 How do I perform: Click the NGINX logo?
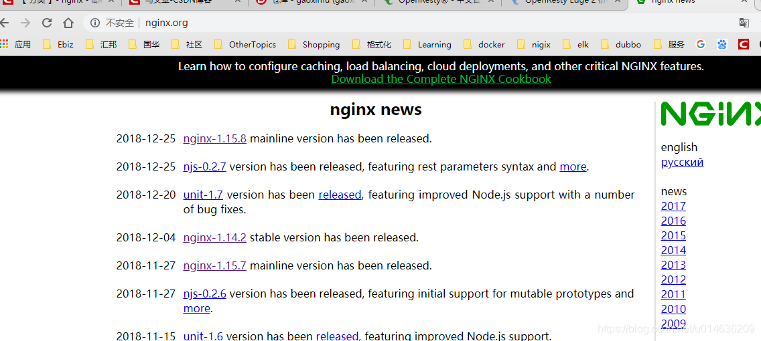point(711,114)
